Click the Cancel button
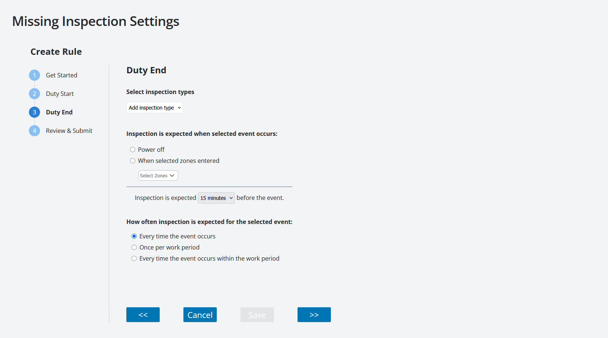The image size is (608, 338). click(200, 314)
